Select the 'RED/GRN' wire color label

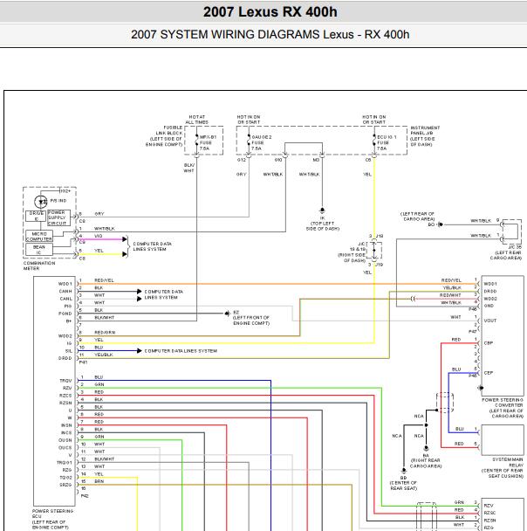[x=105, y=333]
